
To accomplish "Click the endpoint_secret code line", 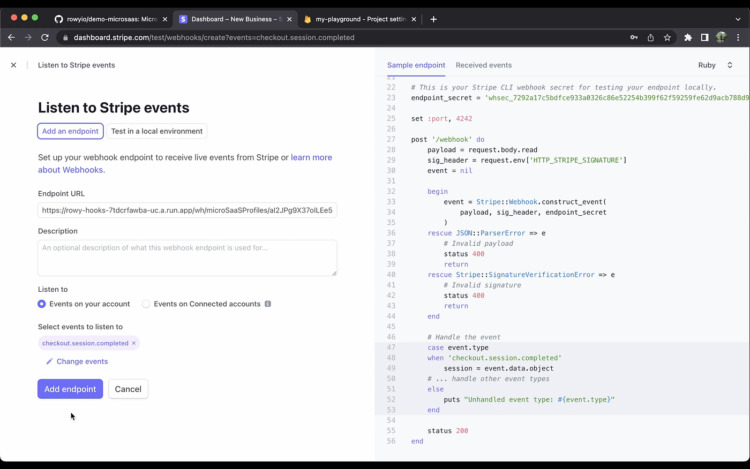I will (580, 98).
